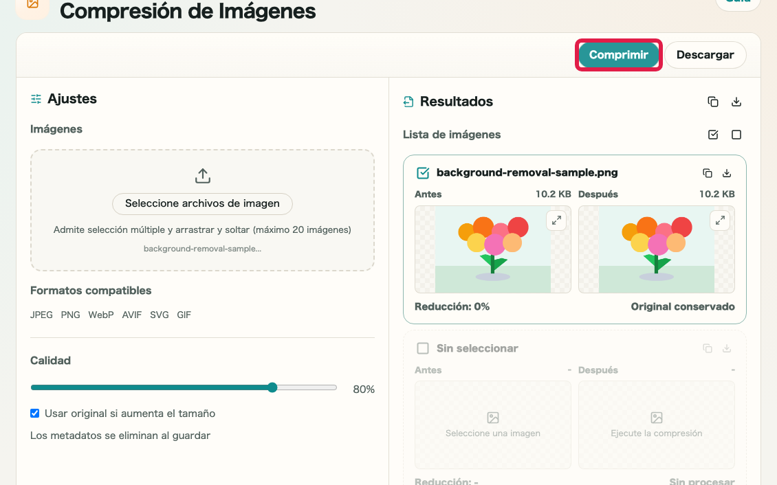Deselect all images icon in Lista de imágenes
777x485 pixels.
click(x=736, y=135)
